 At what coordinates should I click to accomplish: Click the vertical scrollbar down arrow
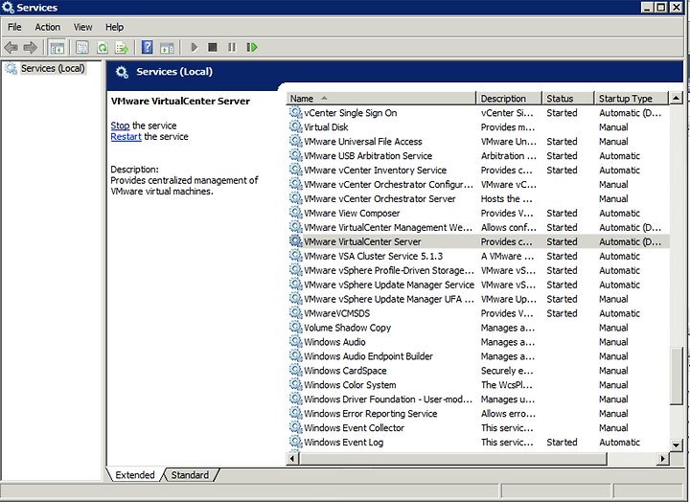coord(676,445)
